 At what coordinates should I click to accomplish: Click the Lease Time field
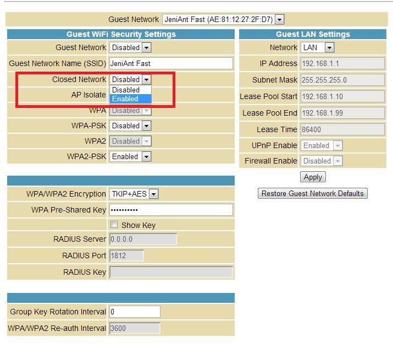342,129
